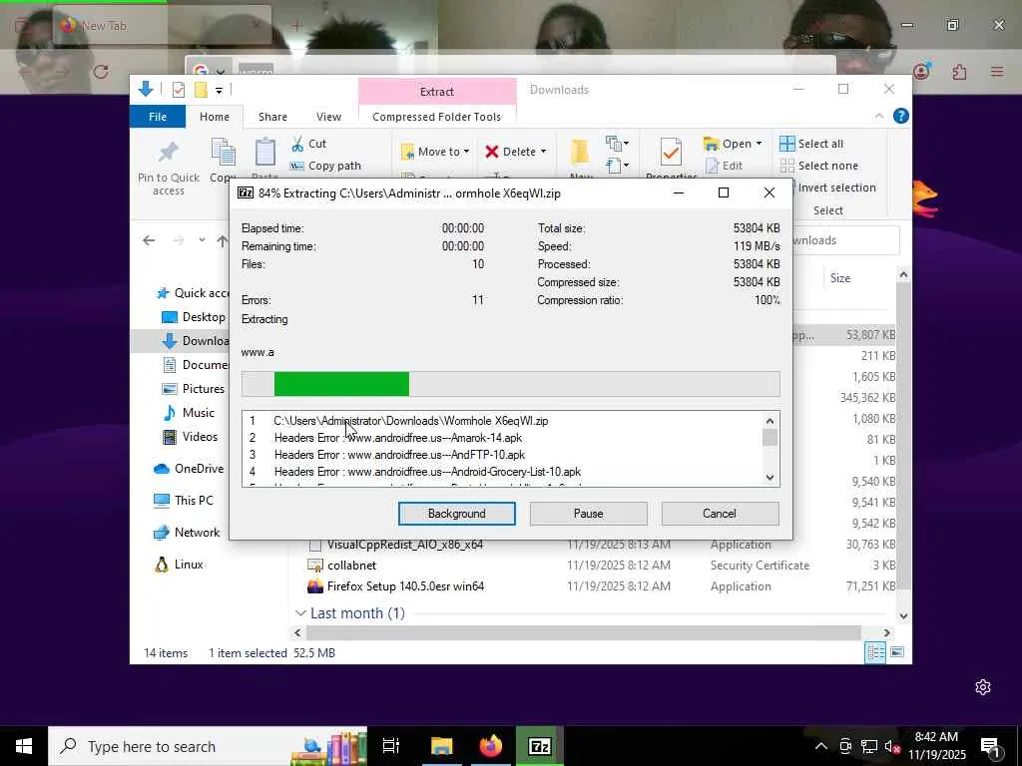Switch to large thumbnails view icon

click(x=897, y=652)
